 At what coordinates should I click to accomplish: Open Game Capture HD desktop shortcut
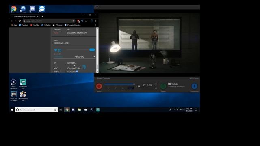pyautogui.click(x=13, y=84)
